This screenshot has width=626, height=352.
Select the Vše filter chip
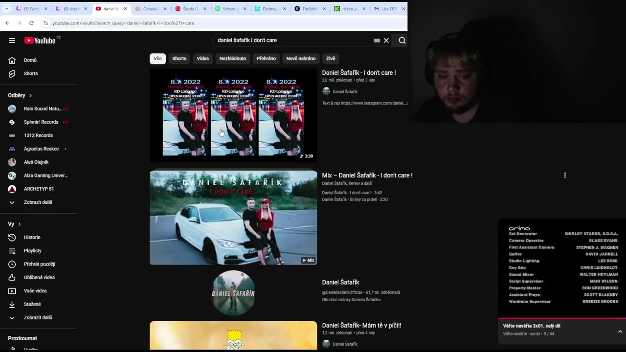[157, 59]
